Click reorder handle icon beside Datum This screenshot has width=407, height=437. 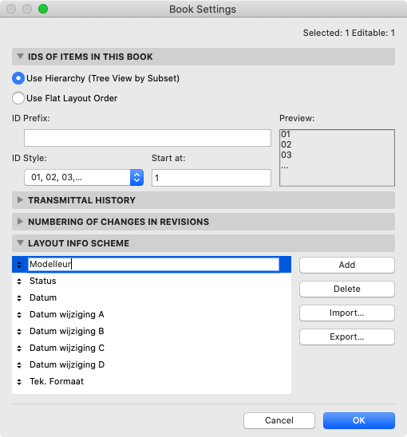coord(19,298)
